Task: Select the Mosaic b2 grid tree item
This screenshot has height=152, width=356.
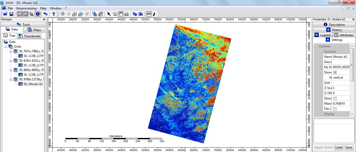Action: pos(33,84)
